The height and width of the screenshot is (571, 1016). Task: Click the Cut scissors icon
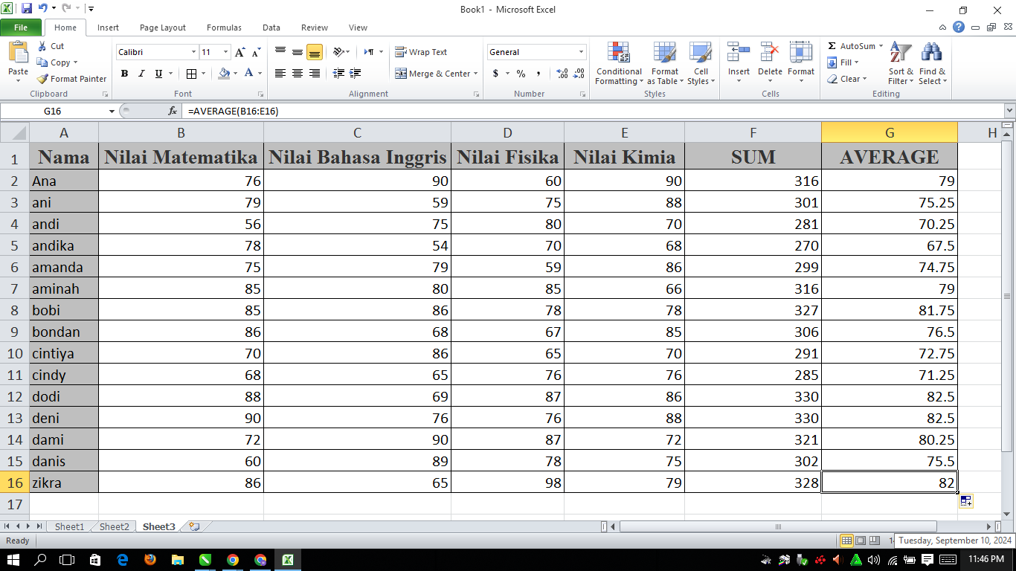pyautogui.click(x=42, y=46)
